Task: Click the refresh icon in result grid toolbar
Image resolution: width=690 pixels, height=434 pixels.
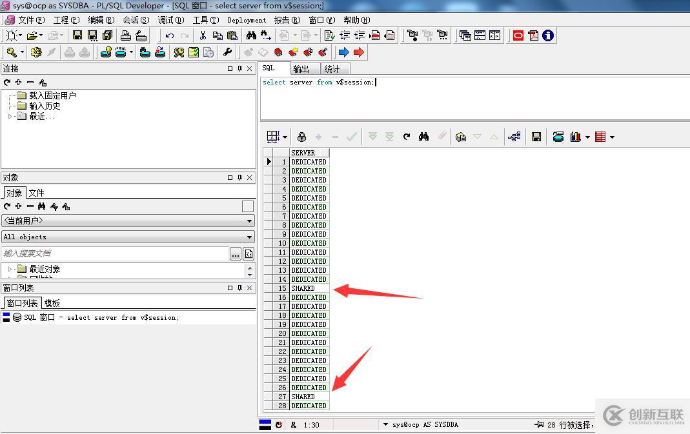Action: click(x=407, y=137)
